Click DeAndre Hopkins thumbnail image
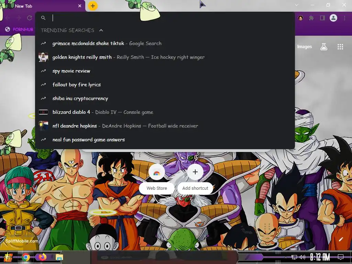Image resolution: width=352 pixels, height=264 pixels. (x=43, y=126)
